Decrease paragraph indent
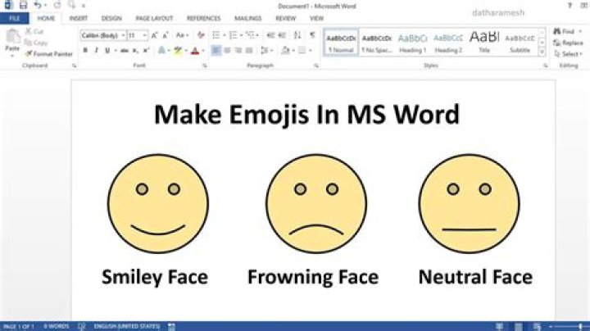This screenshot has height=331, width=590. (270, 35)
